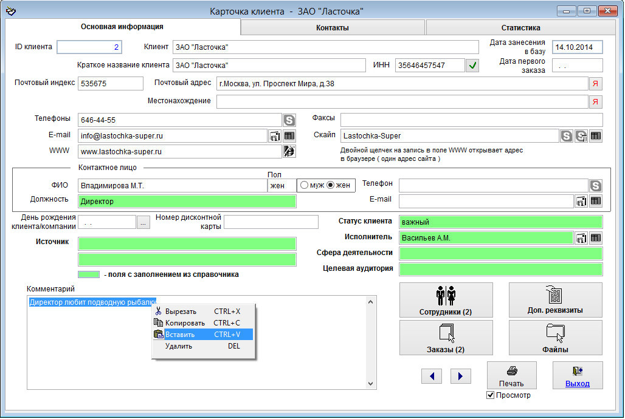Image resolution: width=625 pixels, height=419 pixels.
Task: Open Сфера деятельности reference field
Action: click(500, 253)
